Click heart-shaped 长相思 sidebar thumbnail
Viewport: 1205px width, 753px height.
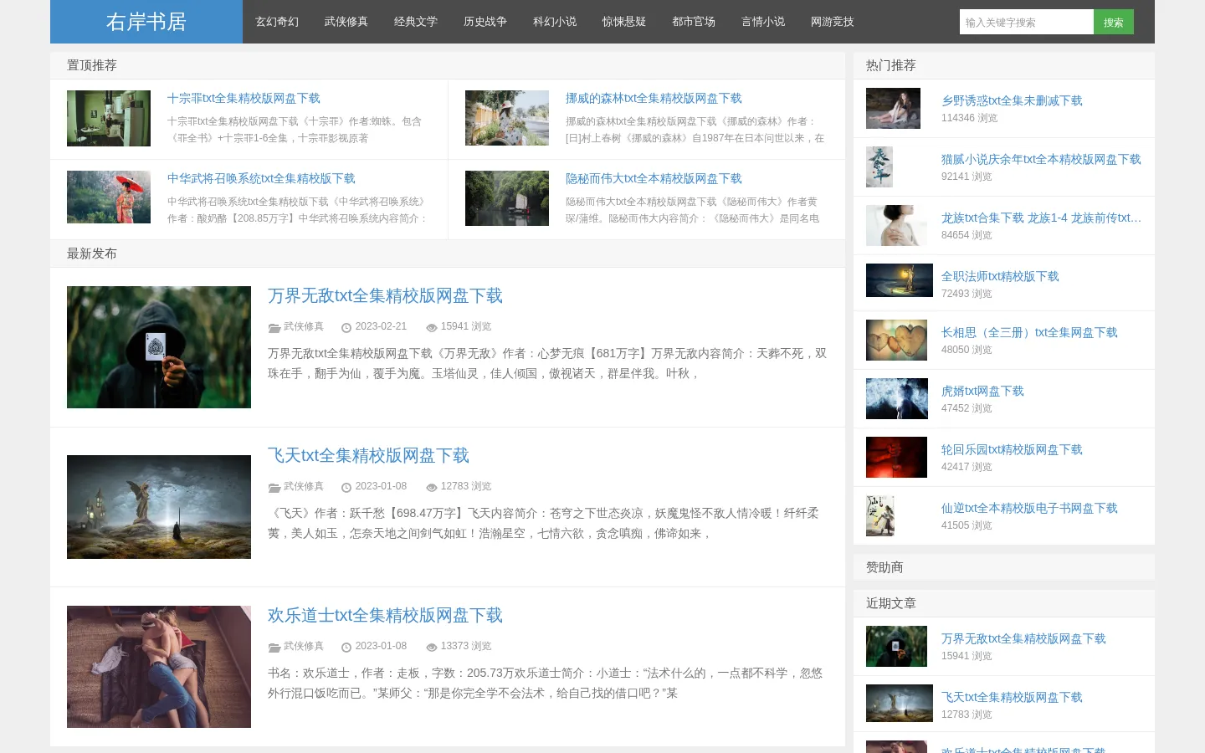click(x=897, y=340)
